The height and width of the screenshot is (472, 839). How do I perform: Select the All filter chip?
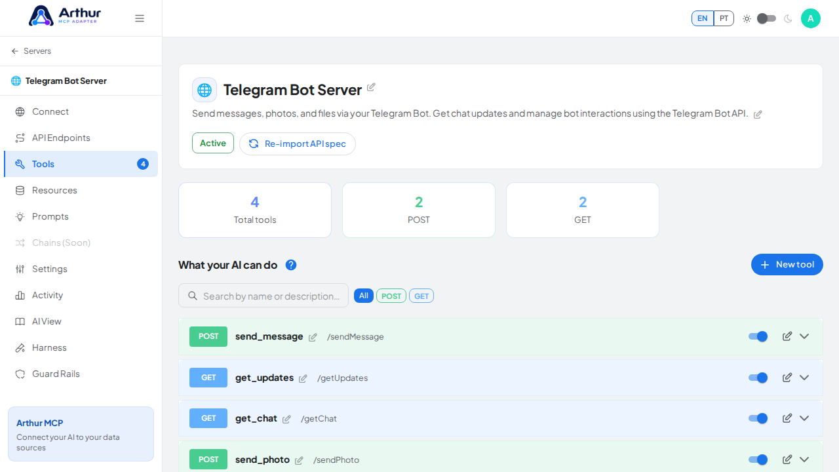(x=364, y=296)
